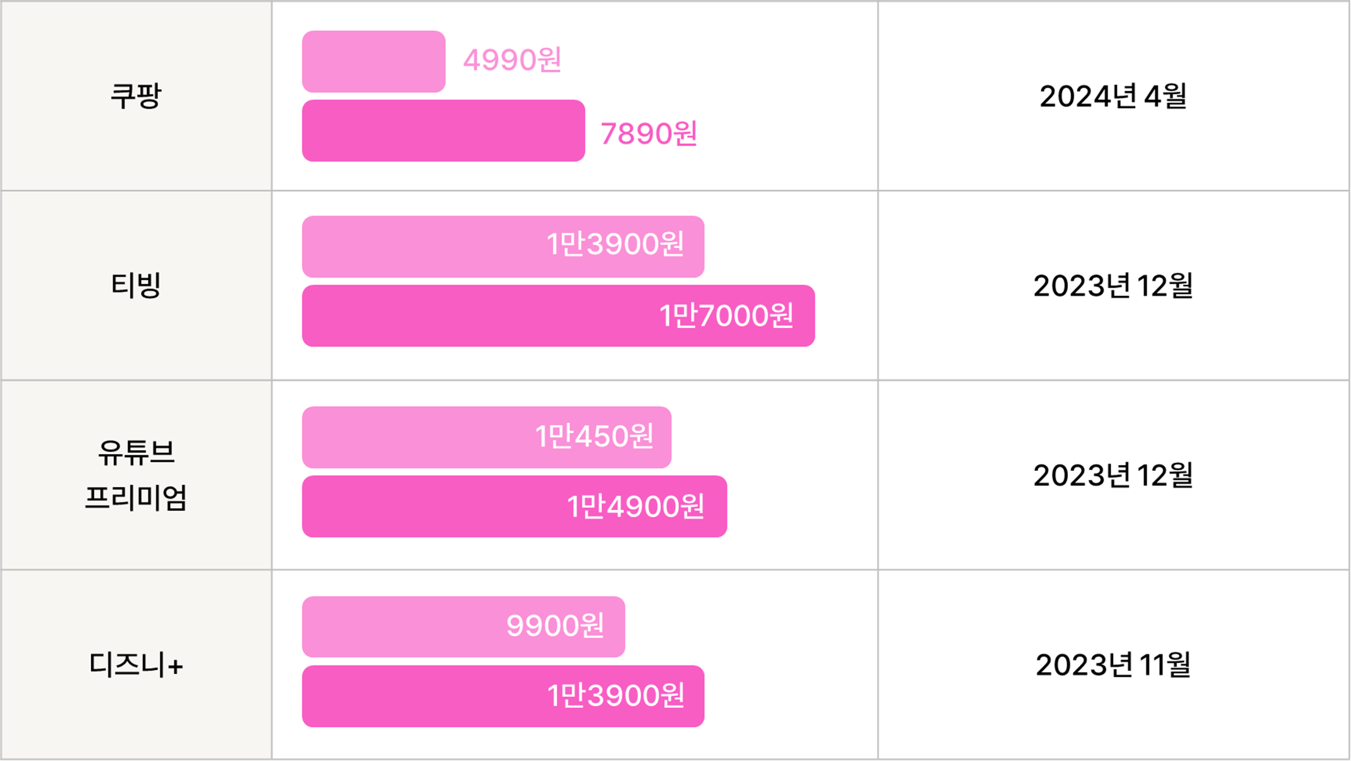
Task: Click the 2023년 12월 date for 유튜브 프리미엄
Action: 1114,475
